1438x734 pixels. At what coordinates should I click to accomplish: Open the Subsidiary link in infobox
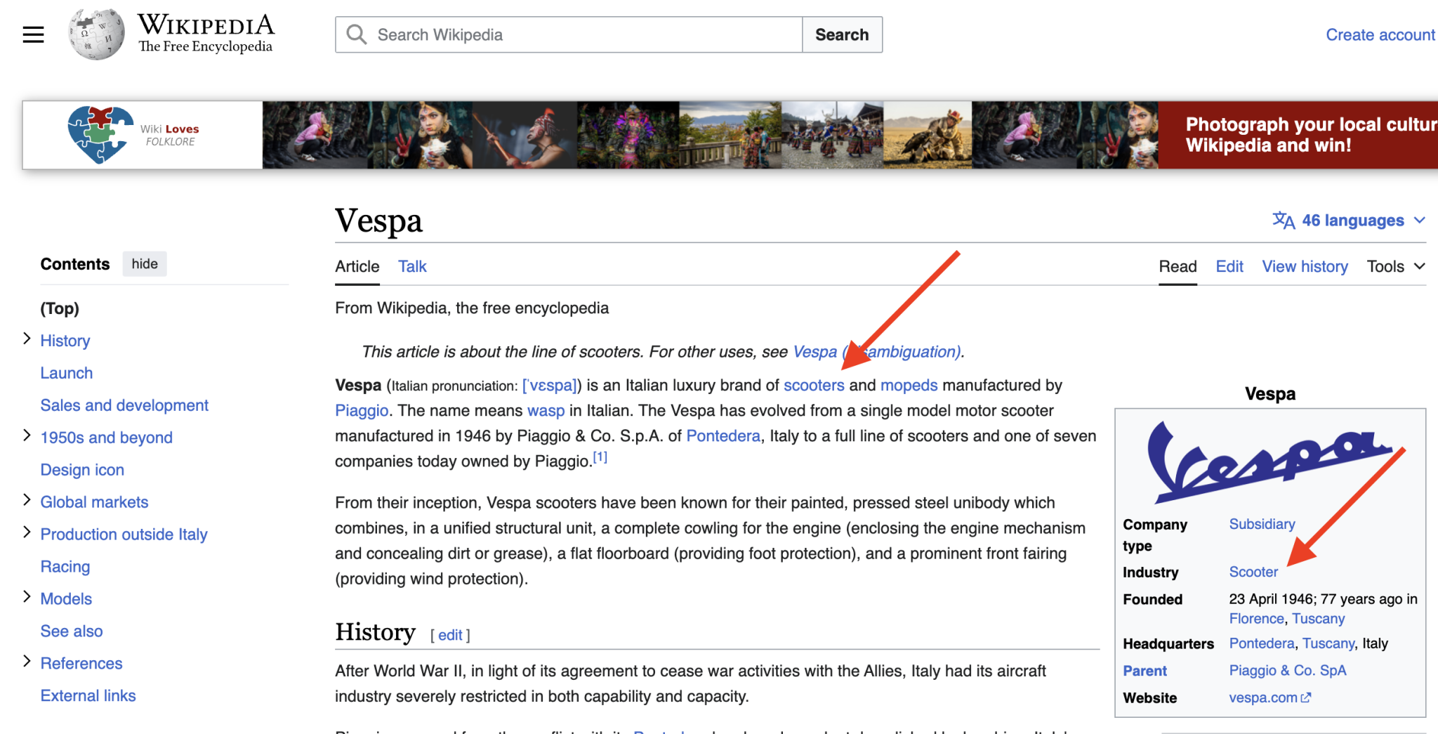1262,525
